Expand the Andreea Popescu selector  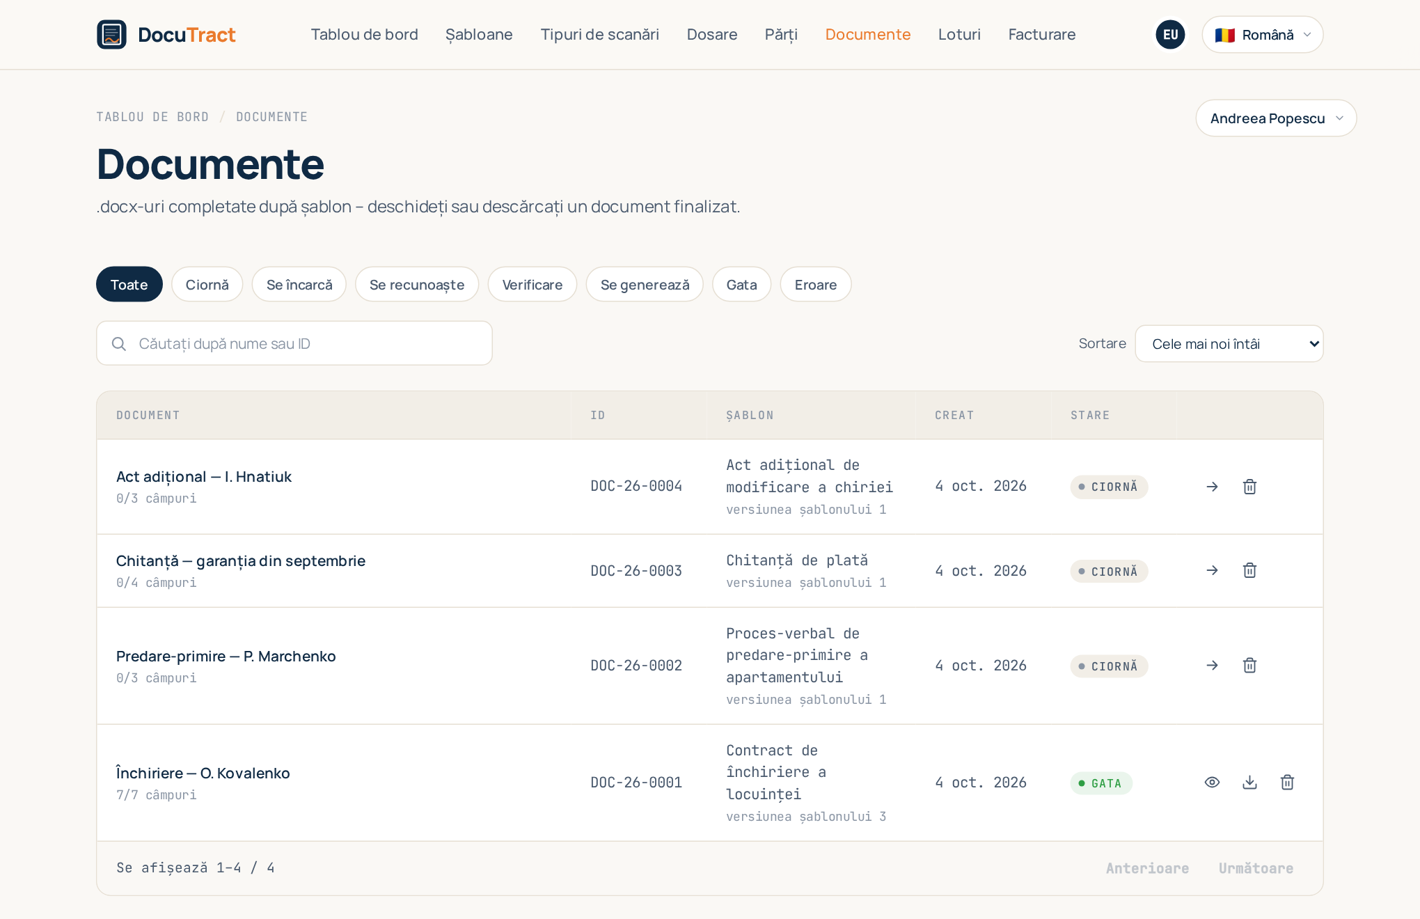tap(1276, 118)
